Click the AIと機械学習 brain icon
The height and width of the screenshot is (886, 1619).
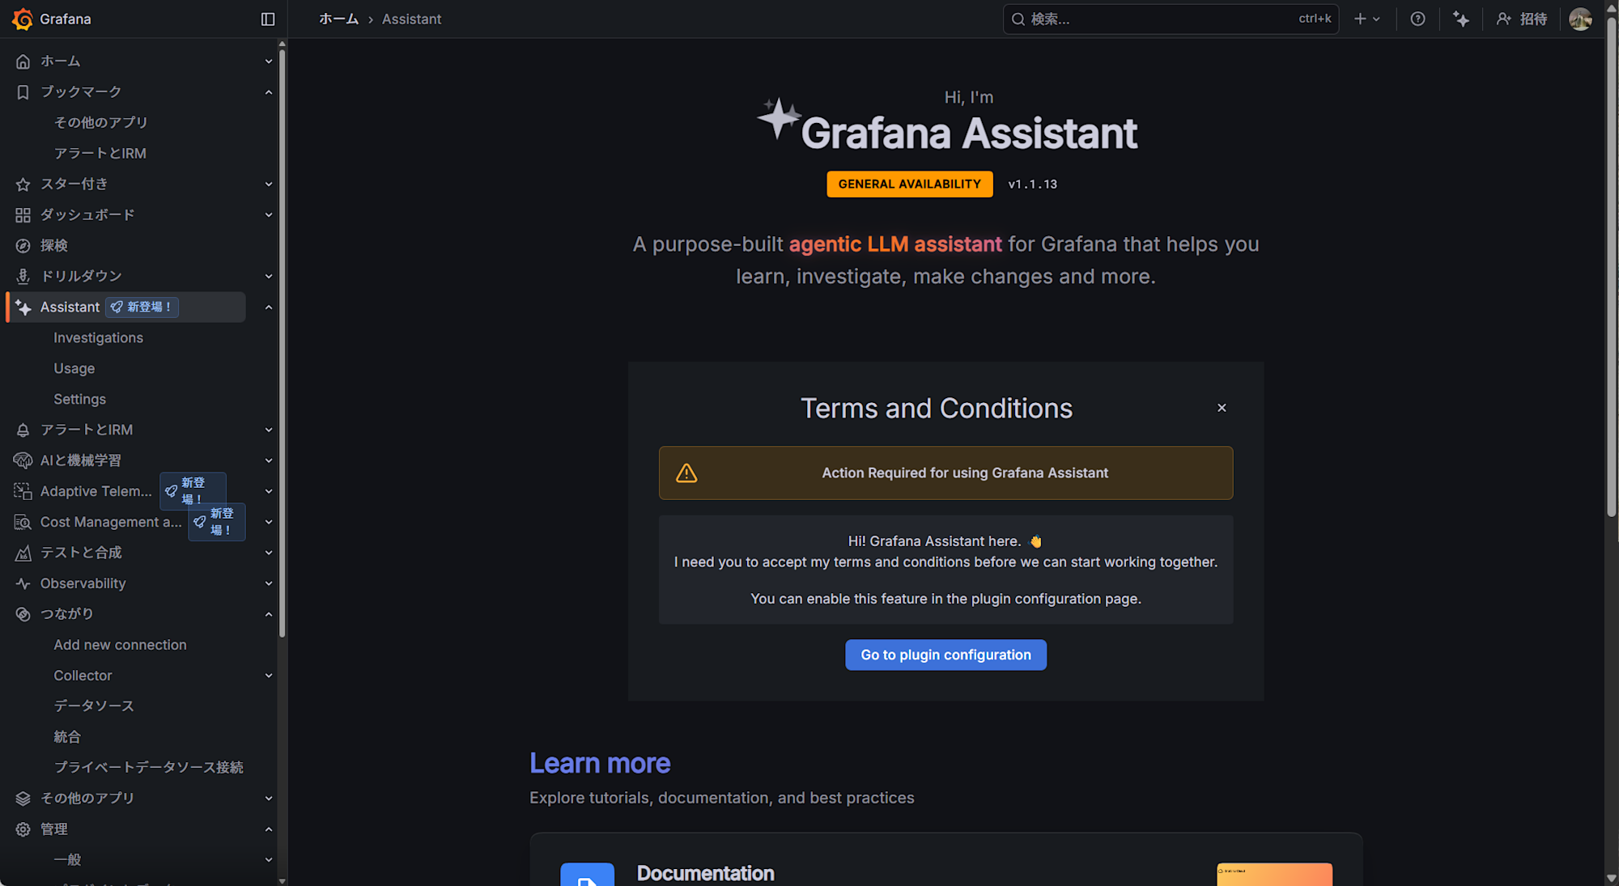(x=23, y=460)
